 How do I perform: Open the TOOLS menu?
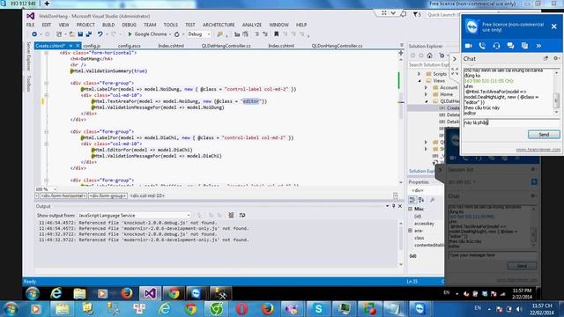pos(170,25)
